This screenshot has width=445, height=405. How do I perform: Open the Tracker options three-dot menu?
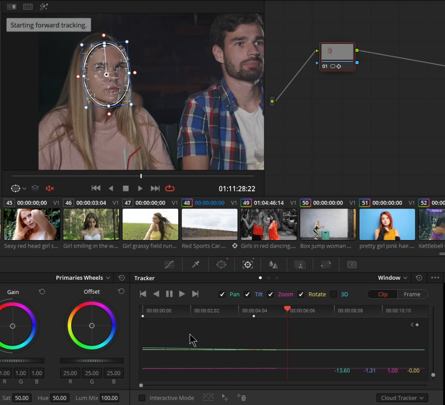click(435, 277)
